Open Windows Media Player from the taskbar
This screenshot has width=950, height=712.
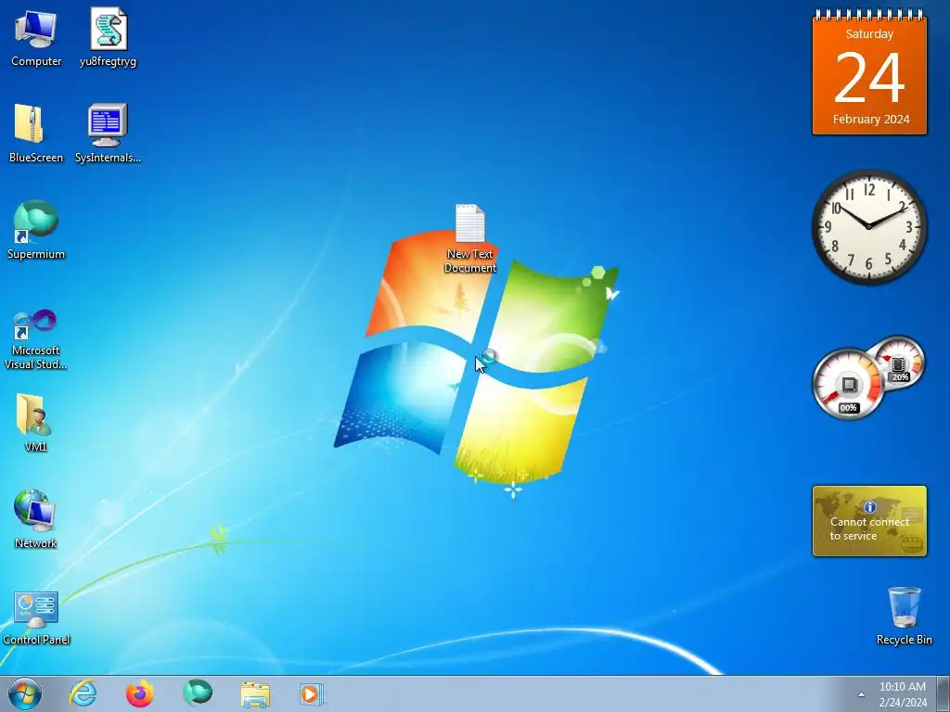(x=312, y=693)
